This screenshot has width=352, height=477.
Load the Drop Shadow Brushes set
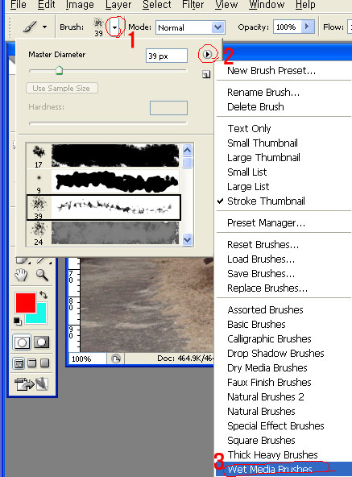pos(275,354)
